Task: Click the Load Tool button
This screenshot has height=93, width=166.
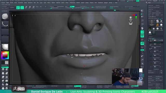Action: click(x=151, y=5)
